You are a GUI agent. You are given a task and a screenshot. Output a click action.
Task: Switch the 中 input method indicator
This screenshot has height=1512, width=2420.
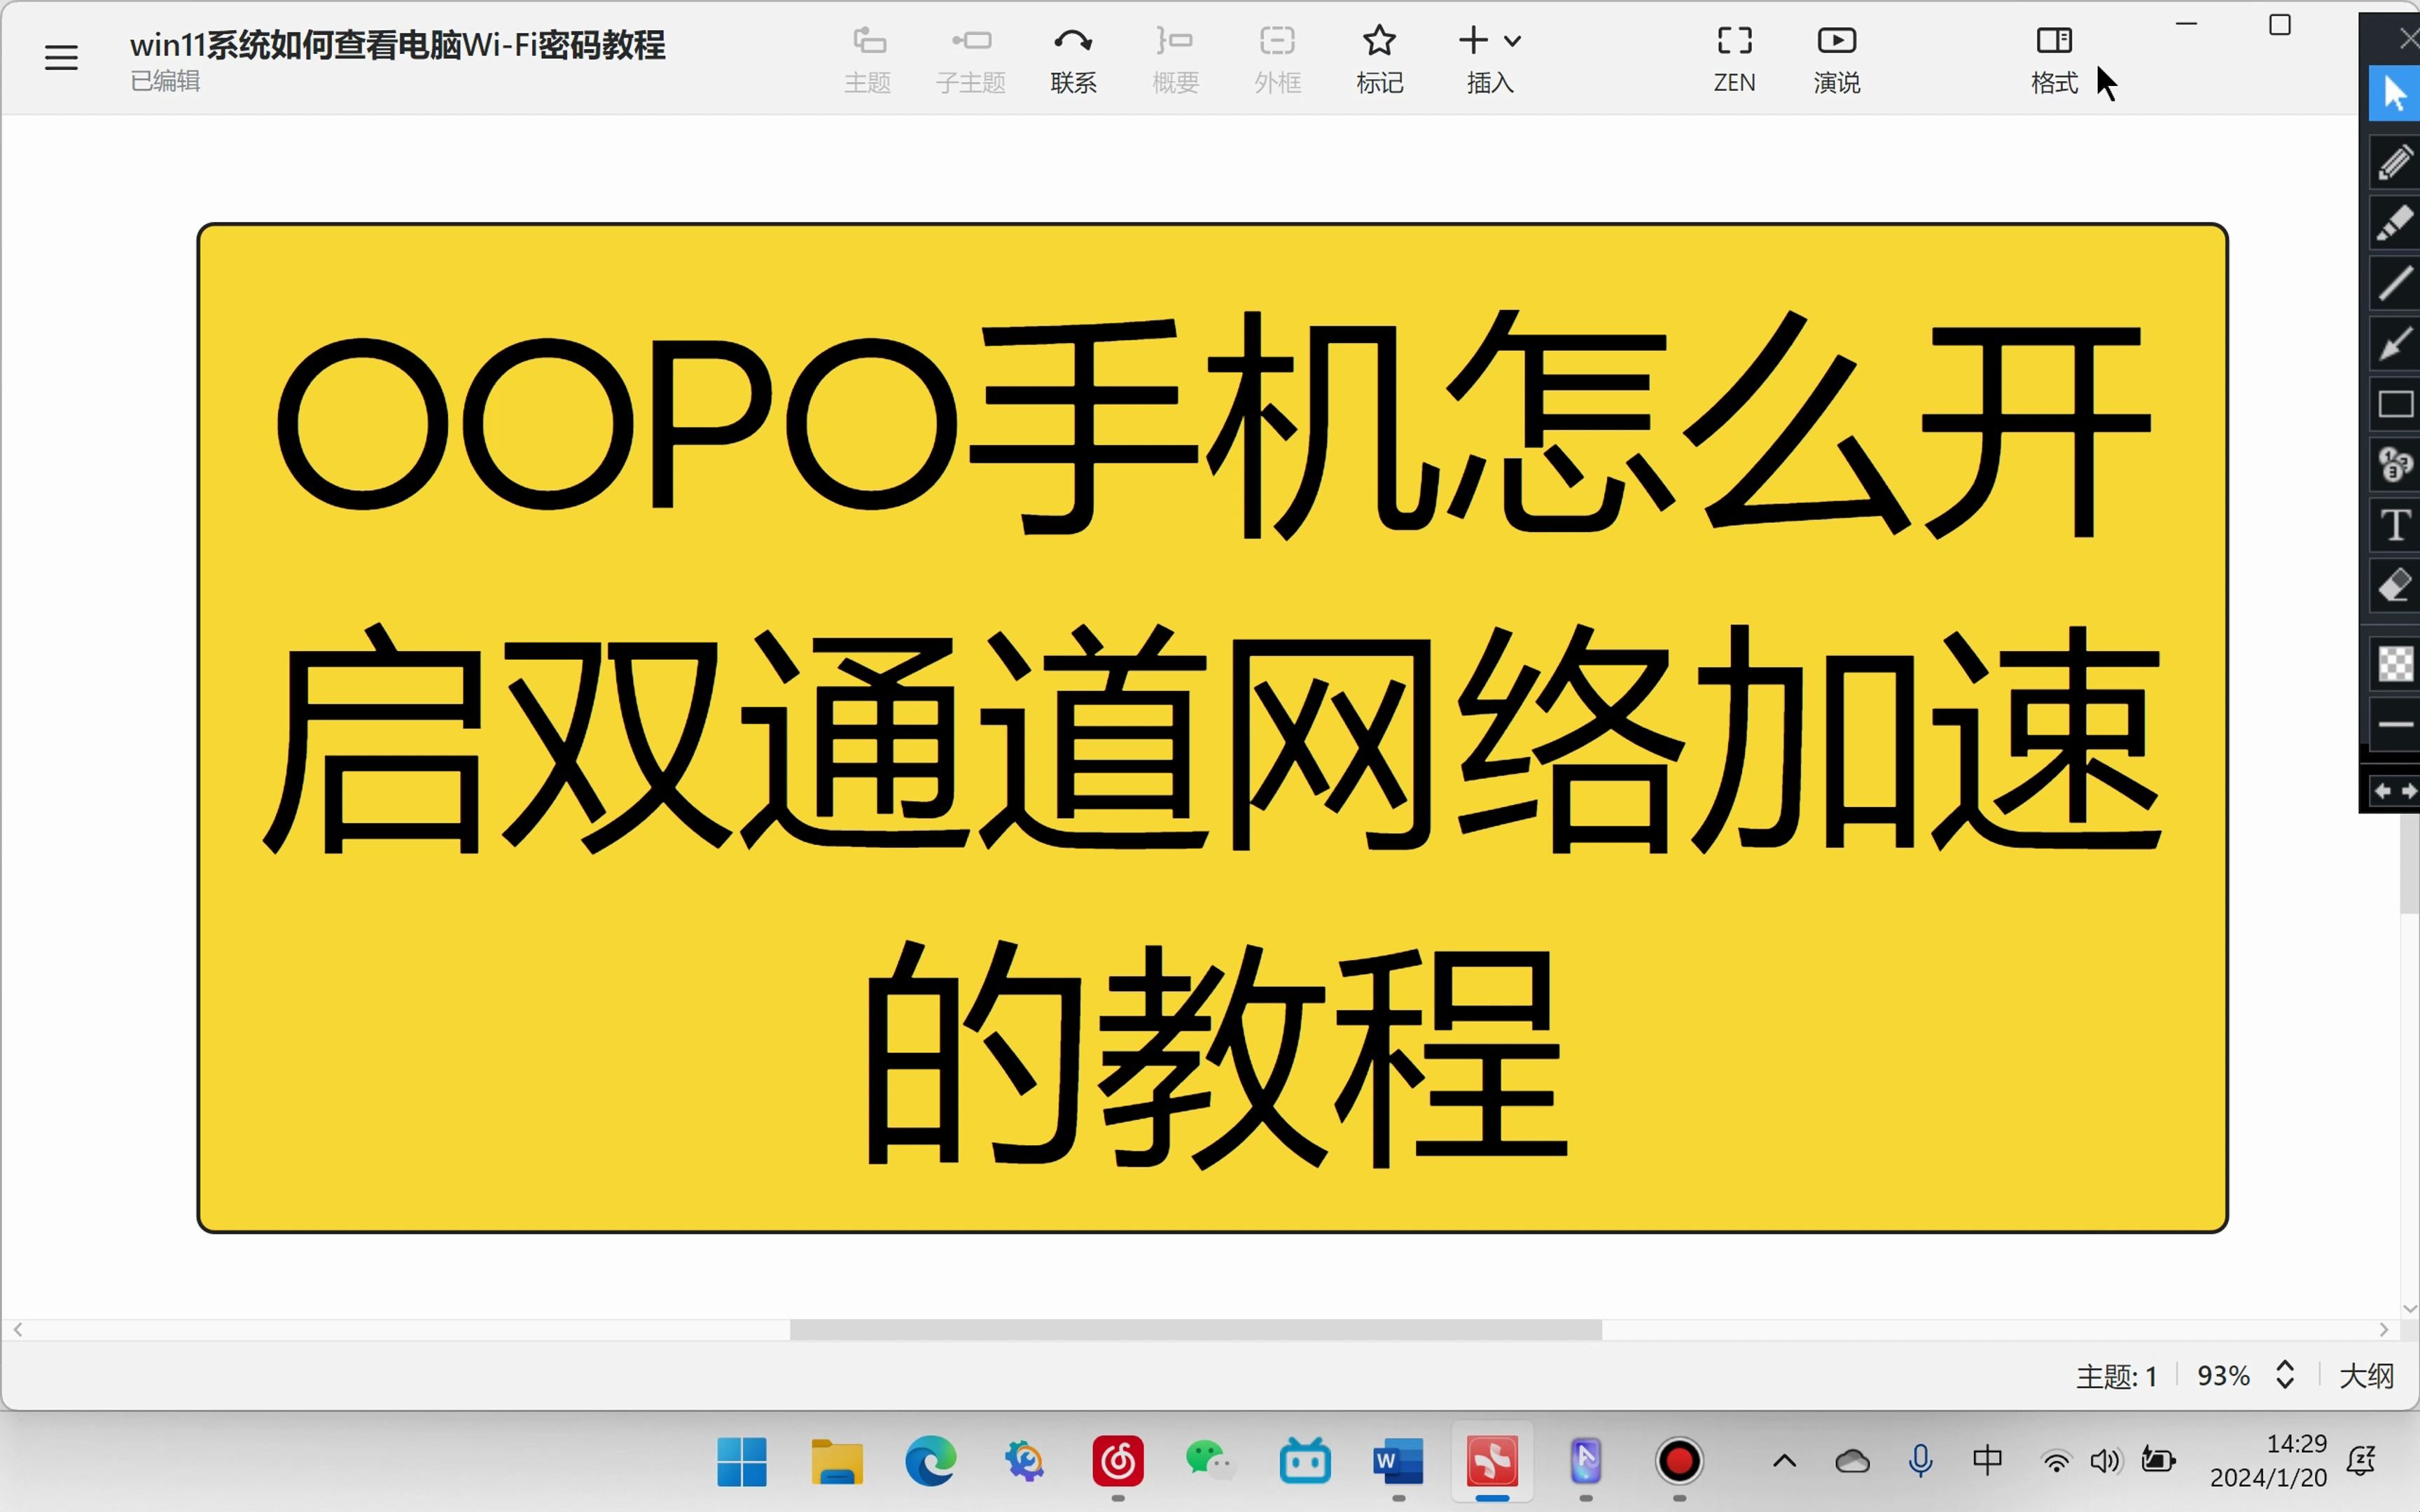[x=1988, y=1460]
